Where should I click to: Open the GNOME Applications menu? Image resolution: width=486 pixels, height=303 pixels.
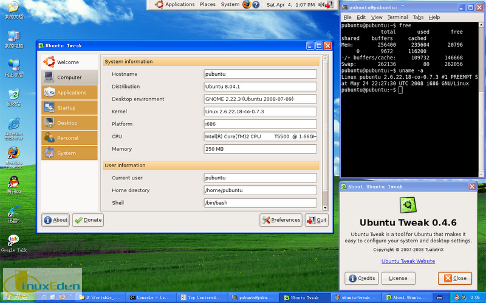coord(175,4)
